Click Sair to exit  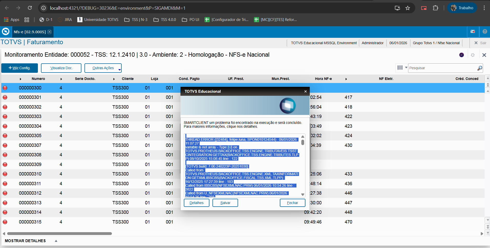[x=480, y=43]
